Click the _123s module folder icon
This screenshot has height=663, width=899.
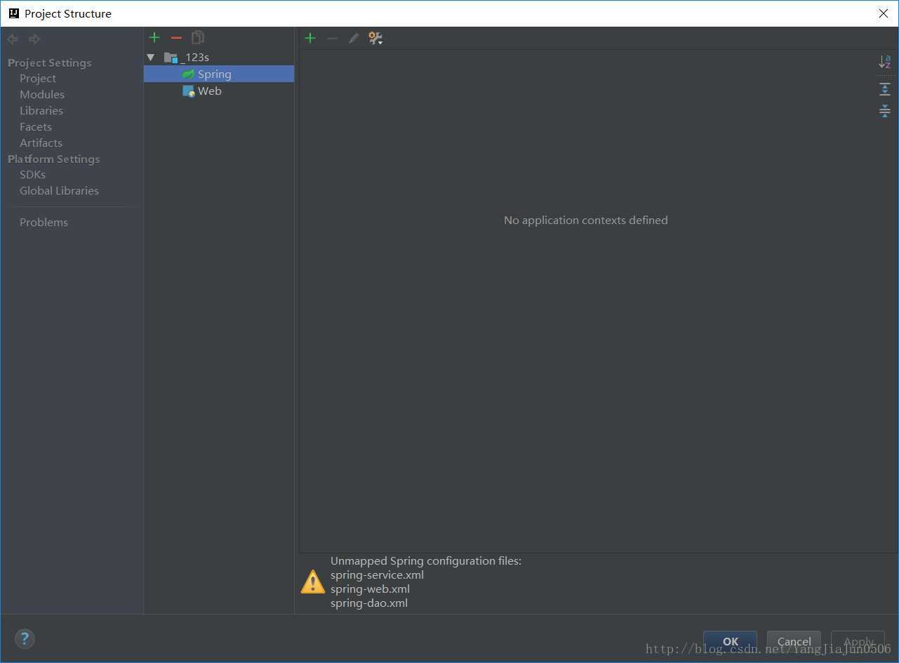tap(171, 57)
